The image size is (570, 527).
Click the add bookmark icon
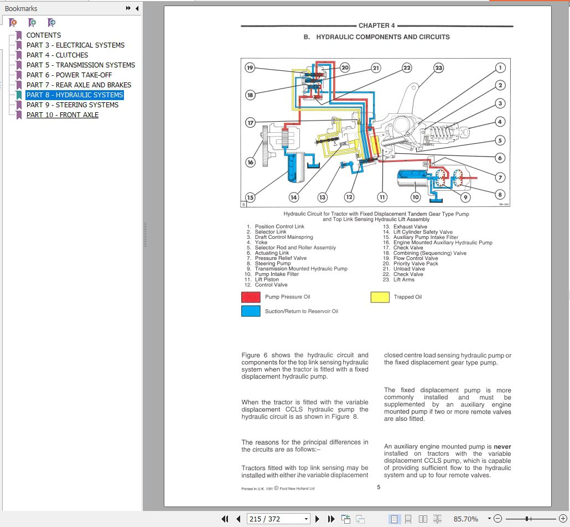point(32,23)
